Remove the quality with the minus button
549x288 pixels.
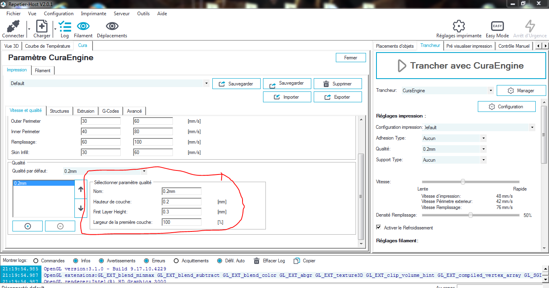point(60,226)
